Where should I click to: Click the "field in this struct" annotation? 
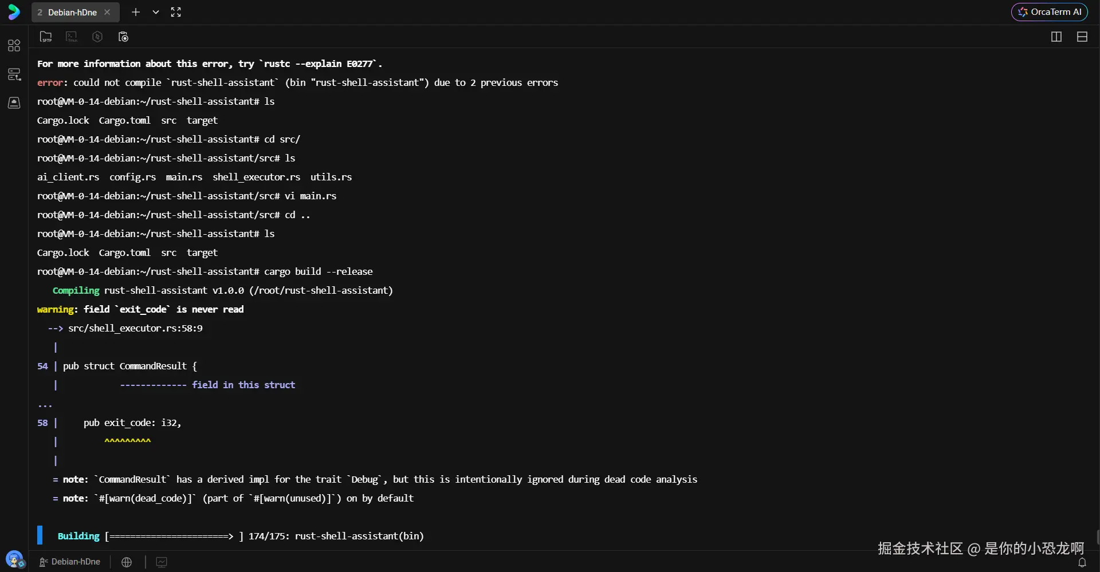pyautogui.click(x=243, y=385)
